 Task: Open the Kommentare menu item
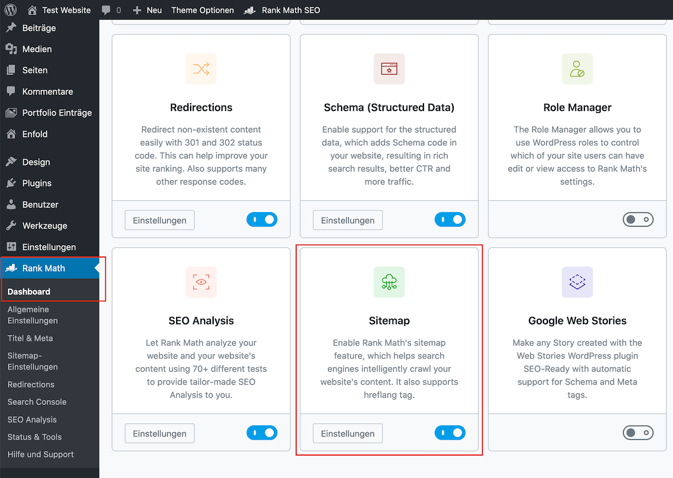tap(48, 91)
